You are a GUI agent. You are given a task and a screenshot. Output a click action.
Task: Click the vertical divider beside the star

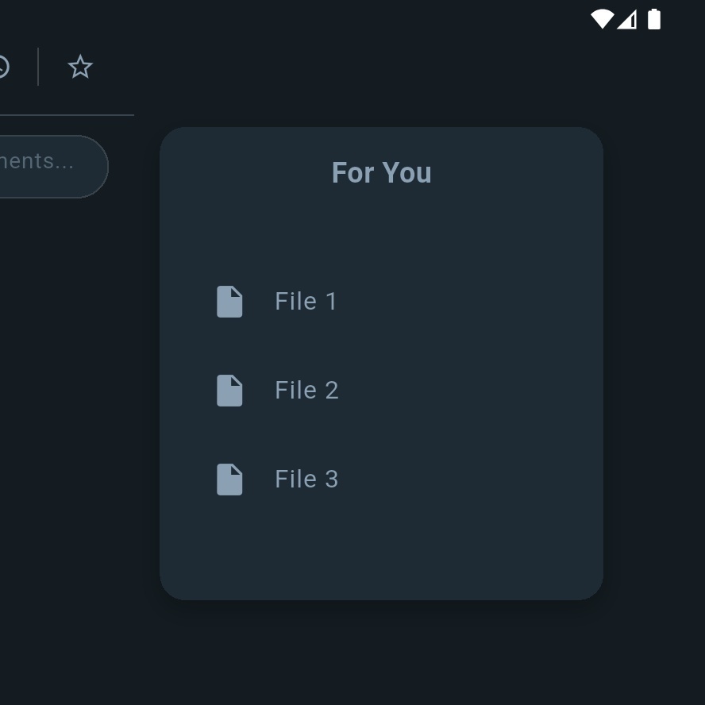tap(38, 67)
